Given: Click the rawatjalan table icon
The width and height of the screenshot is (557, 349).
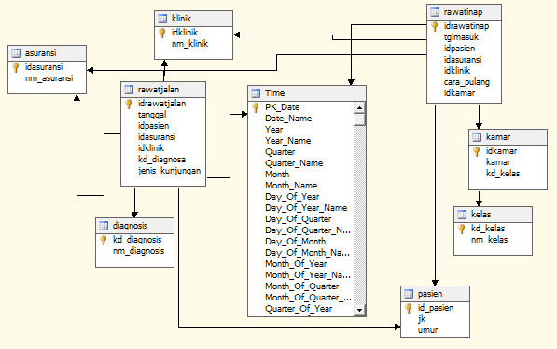Looking at the screenshot, I should [129, 90].
